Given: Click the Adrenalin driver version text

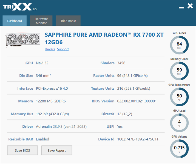Looking at the screenshot, I should pyautogui.click(x=61, y=127).
